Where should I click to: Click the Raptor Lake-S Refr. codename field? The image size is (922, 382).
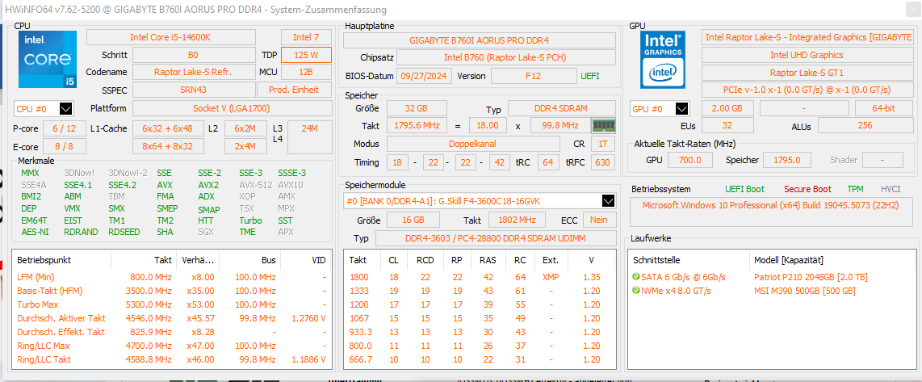(x=194, y=73)
